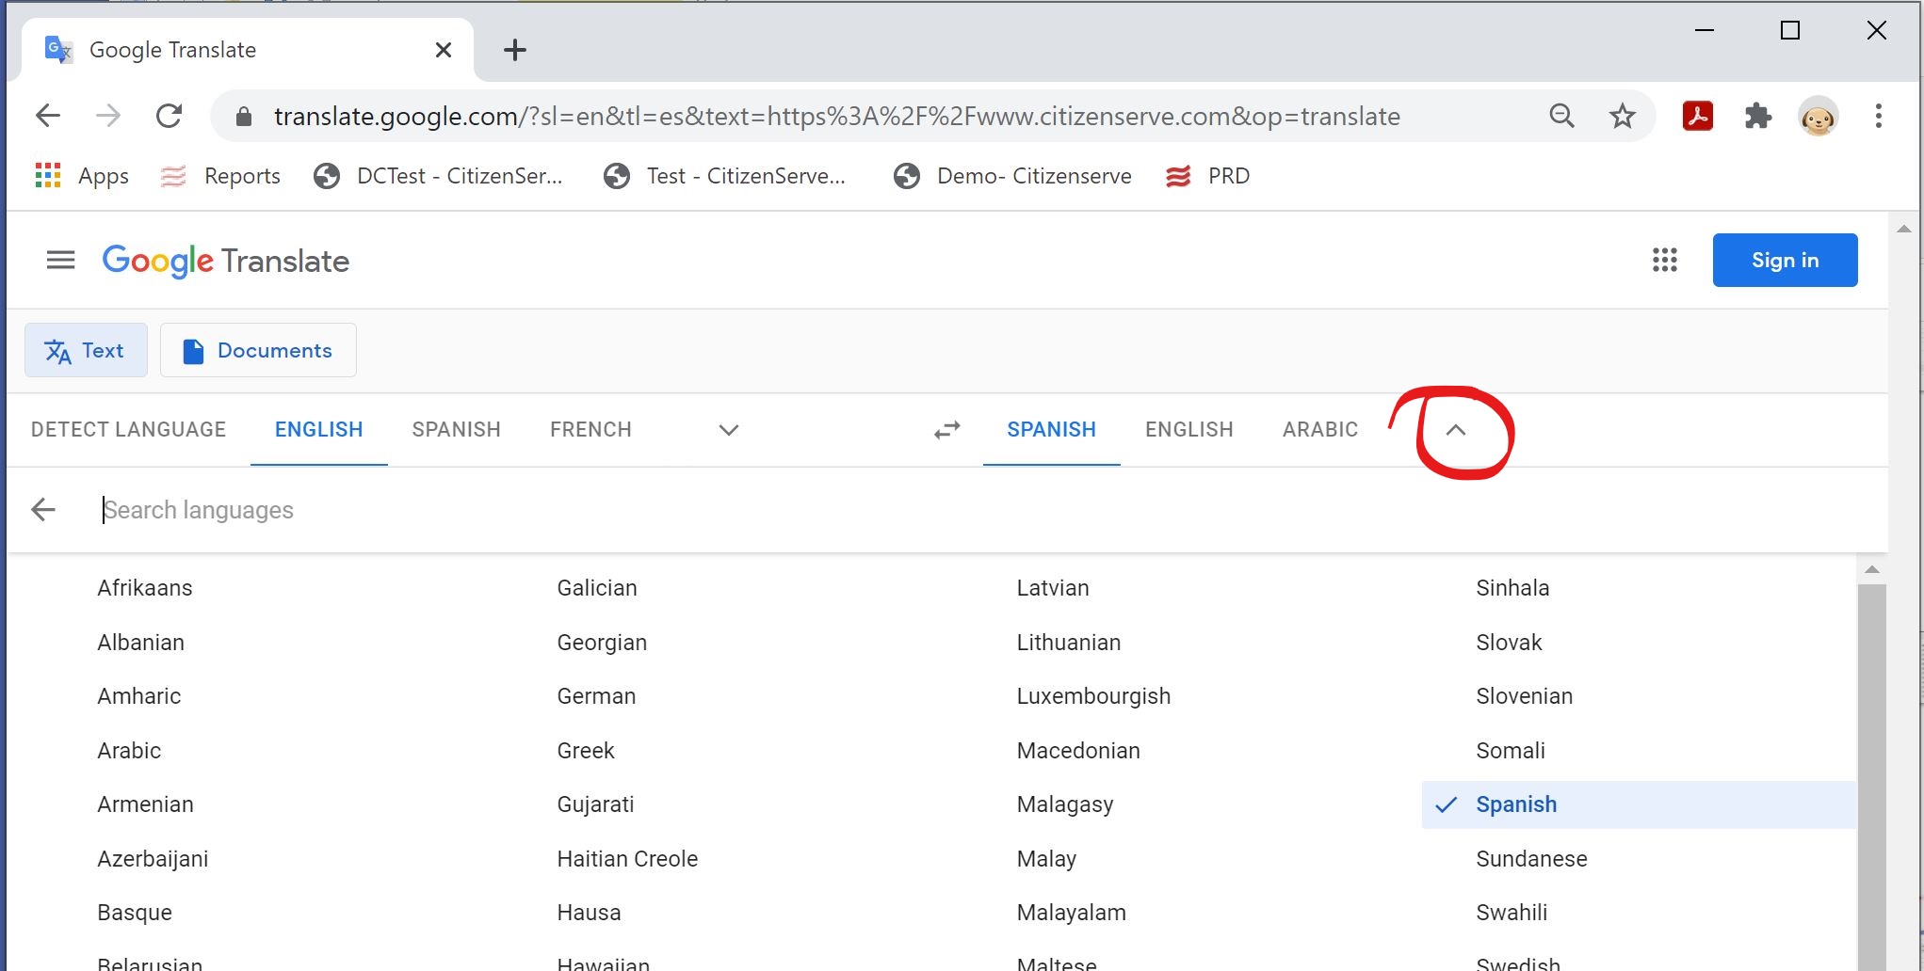The image size is (1924, 971).
Task: Open the Chrome three-dot menu
Action: (x=1878, y=117)
